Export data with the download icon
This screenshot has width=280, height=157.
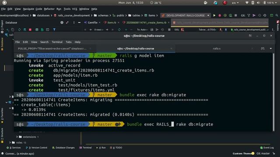click(220, 30)
